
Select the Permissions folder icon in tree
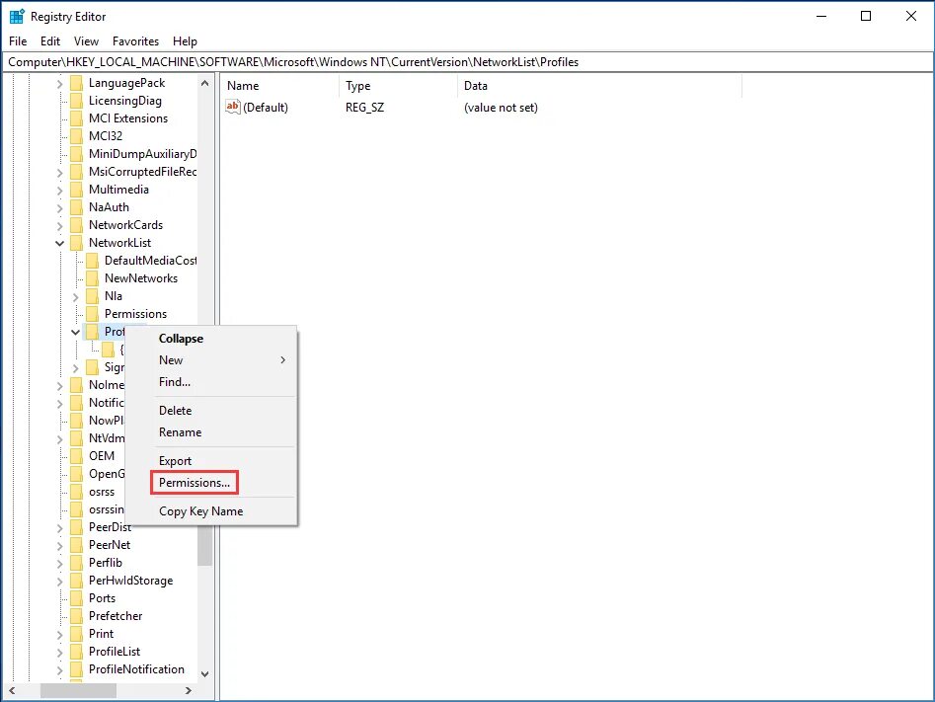92,314
